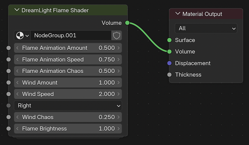Edit the NodeGroup.001 name field
249x145 pixels.
coord(71,35)
